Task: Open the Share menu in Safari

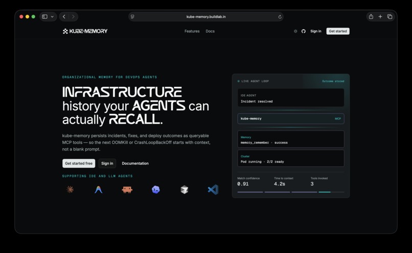Action: (371, 16)
